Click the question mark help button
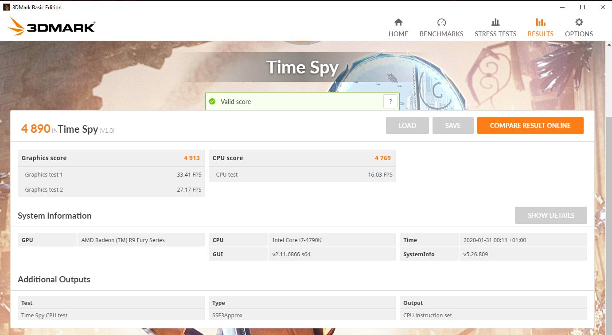Viewport: 612px width, 335px height. click(x=390, y=101)
